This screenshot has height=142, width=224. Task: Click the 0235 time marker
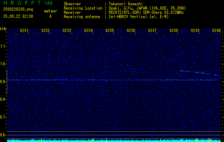pyautogui.click(x=110, y=31)
